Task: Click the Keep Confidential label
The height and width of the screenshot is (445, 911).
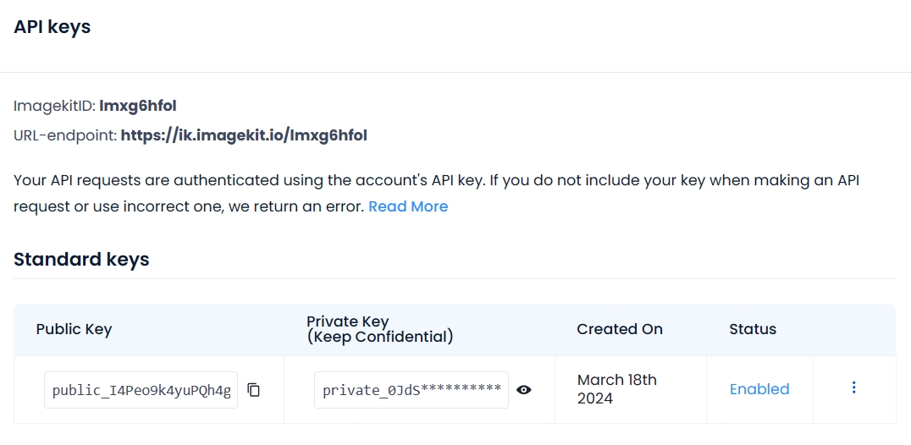Action: (x=379, y=337)
